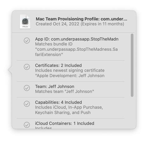This screenshot has width=148, height=142.
Task: Click the Created Oct 24, 2022 expiry text
Action: click(x=80, y=24)
